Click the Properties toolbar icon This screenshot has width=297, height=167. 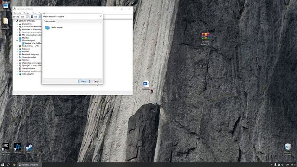coord(27,17)
